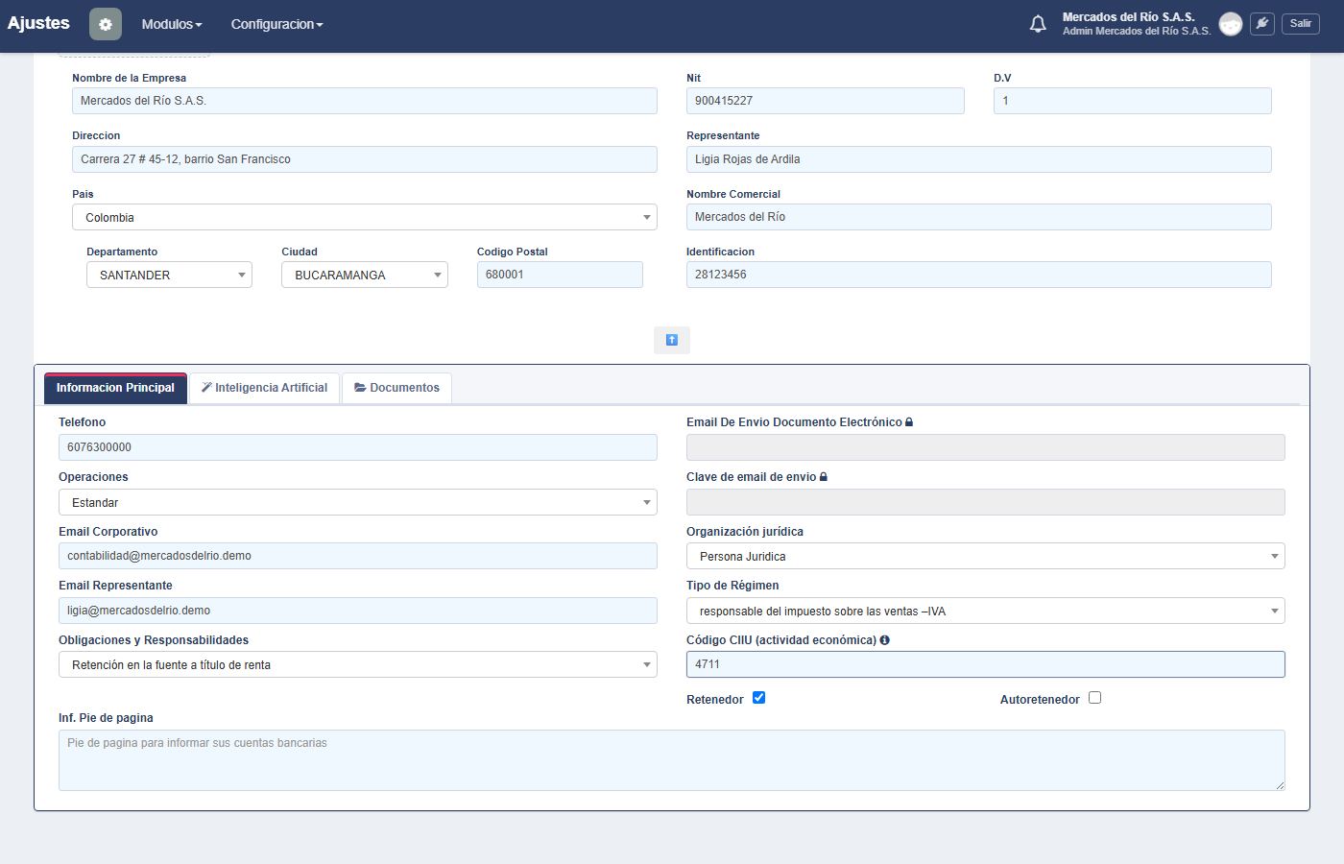The width and height of the screenshot is (1344, 864).
Task: Switch to the Documentos tab
Action: pos(396,388)
